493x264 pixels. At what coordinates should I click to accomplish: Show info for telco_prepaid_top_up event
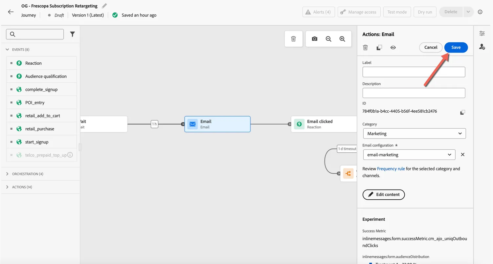pyautogui.click(x=70, y=155)
